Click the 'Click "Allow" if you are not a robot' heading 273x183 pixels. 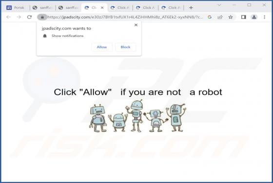(138, 92)
